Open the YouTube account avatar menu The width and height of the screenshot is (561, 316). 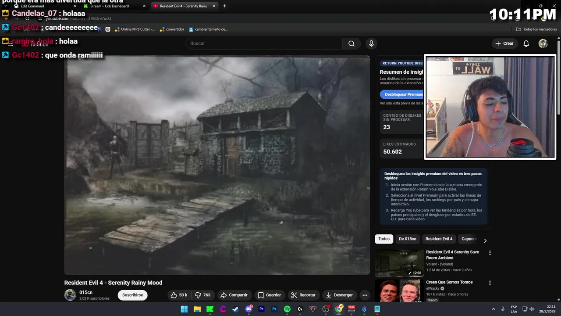coord(543,43)
